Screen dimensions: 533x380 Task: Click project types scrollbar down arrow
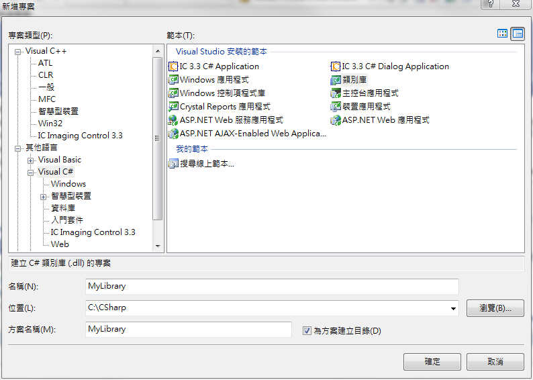click(157, 246)
